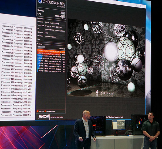Select ranking row 3 Intel Xeon CPU X5650

[x=51, y=56]
